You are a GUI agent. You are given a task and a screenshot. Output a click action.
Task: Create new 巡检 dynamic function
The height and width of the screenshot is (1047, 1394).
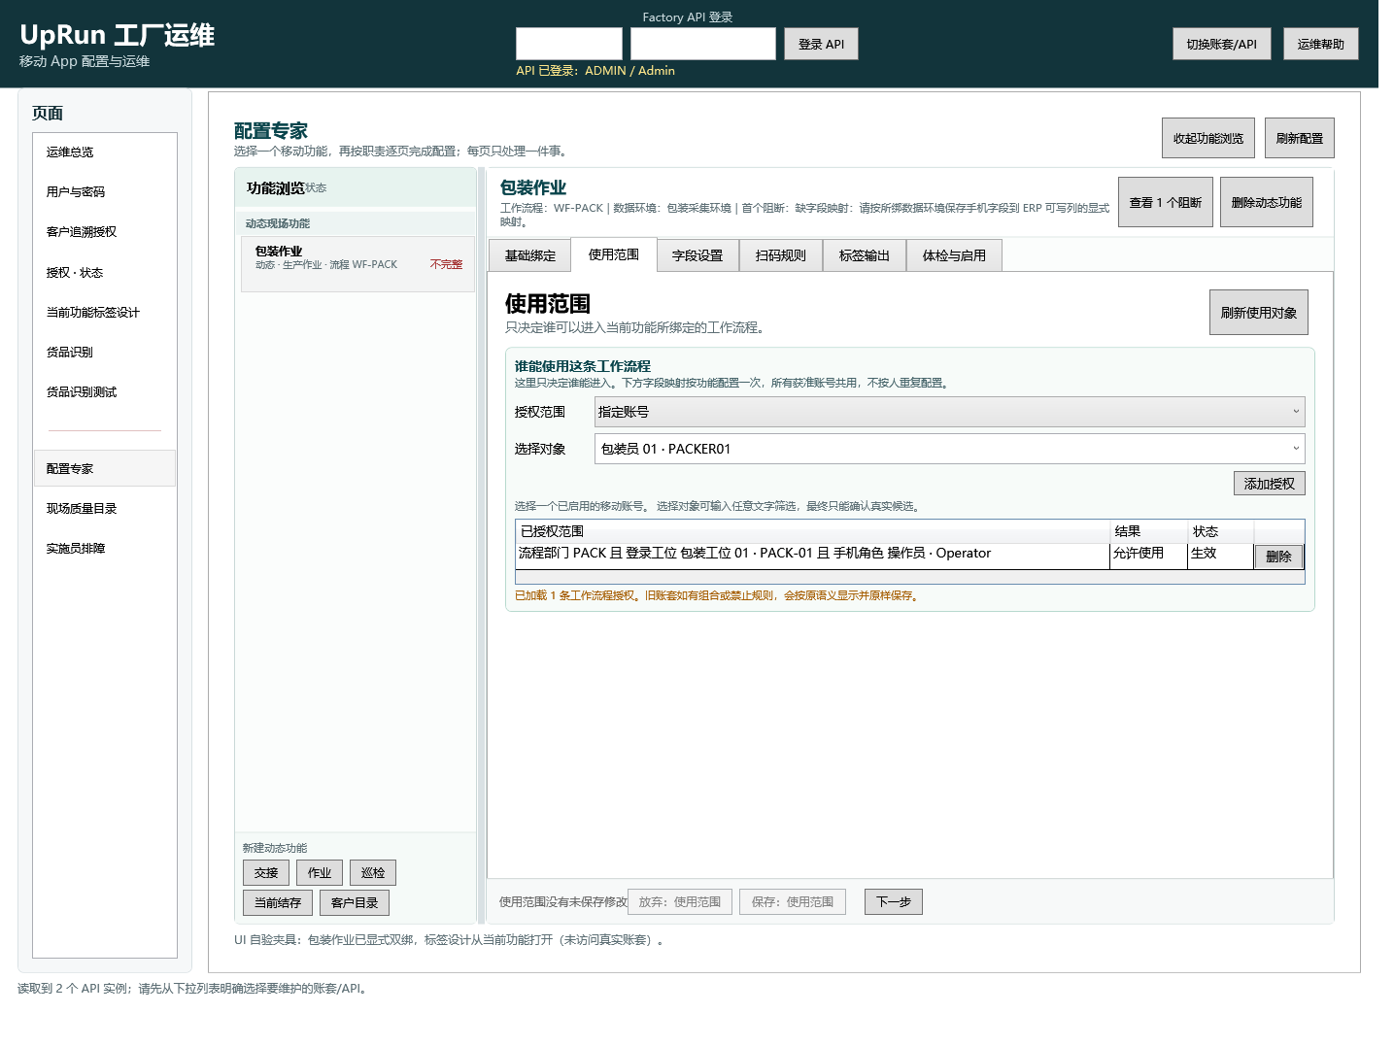coord(373,873)
